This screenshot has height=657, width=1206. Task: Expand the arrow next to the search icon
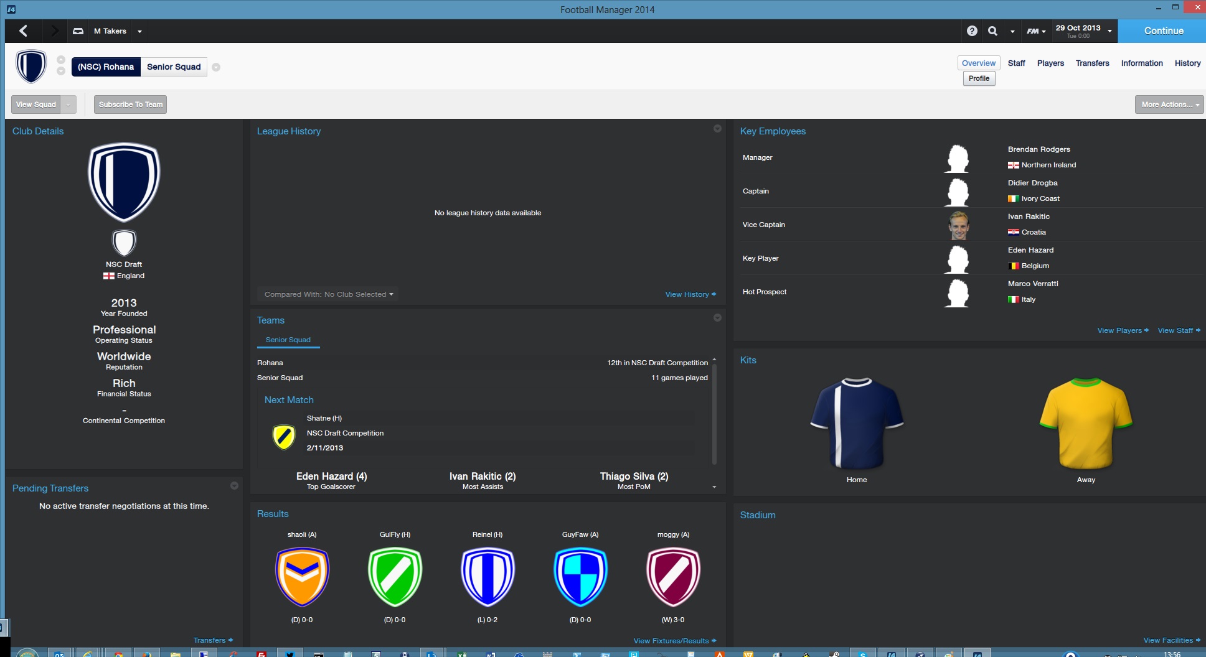pos(1012,31)
